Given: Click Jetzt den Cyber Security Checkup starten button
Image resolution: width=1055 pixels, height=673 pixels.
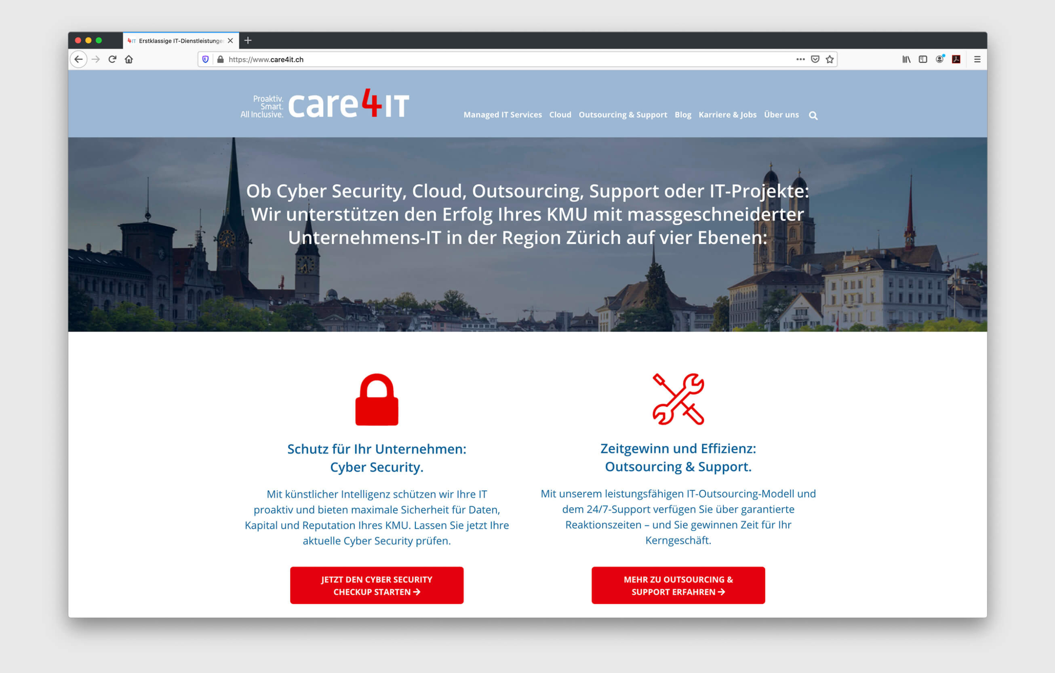Looking at the screenshot, I should [x=377, y=584].
